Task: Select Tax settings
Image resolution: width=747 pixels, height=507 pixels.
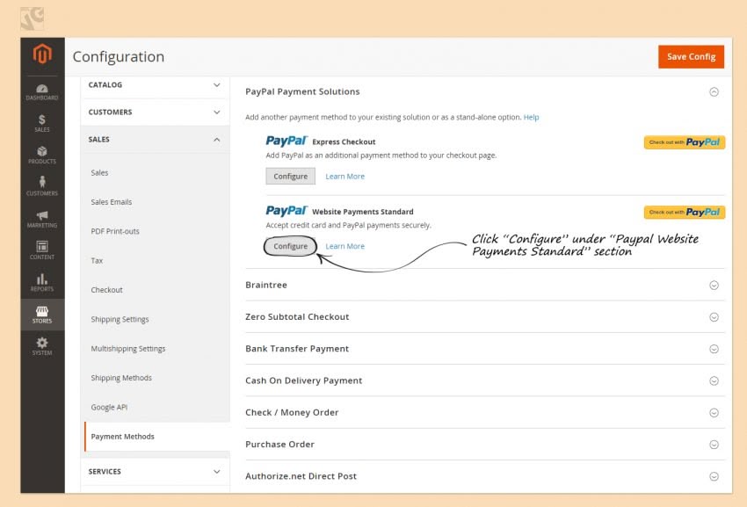Action: 97,261
